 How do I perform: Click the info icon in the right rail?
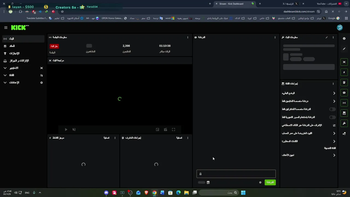click(344, 39)
